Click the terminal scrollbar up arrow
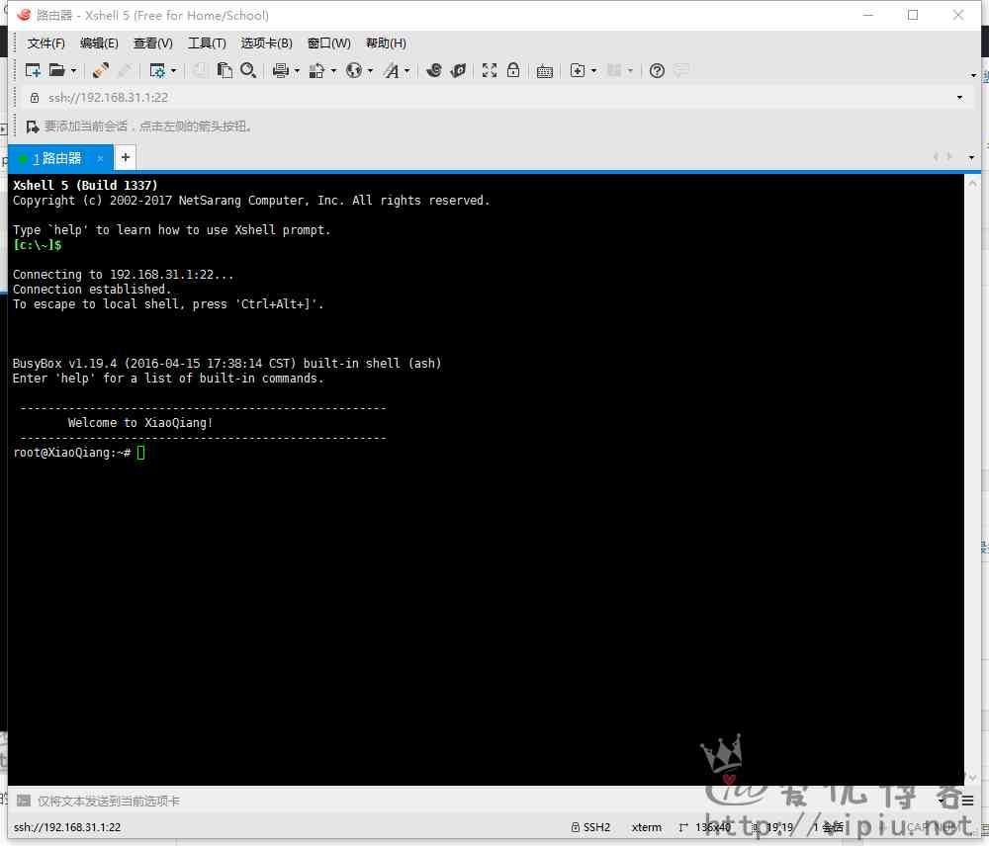The height and width of the screenshot is (846, 989). (x=972, y=184)
